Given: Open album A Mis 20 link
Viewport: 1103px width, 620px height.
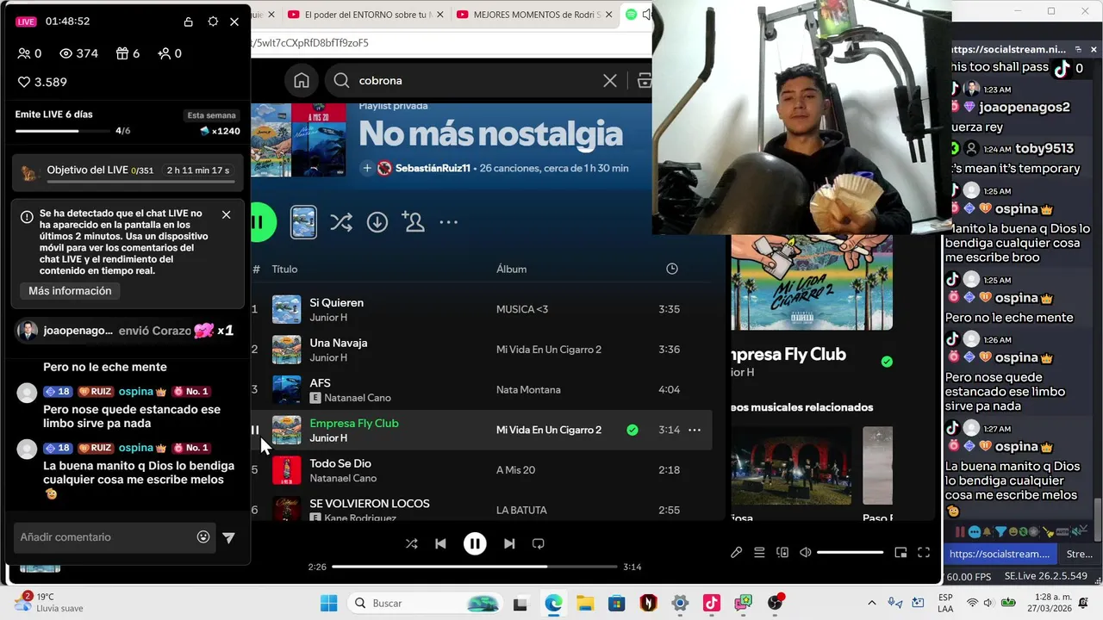Looking at the screenshot, I should pyautogui.click(x=515, y=470).
